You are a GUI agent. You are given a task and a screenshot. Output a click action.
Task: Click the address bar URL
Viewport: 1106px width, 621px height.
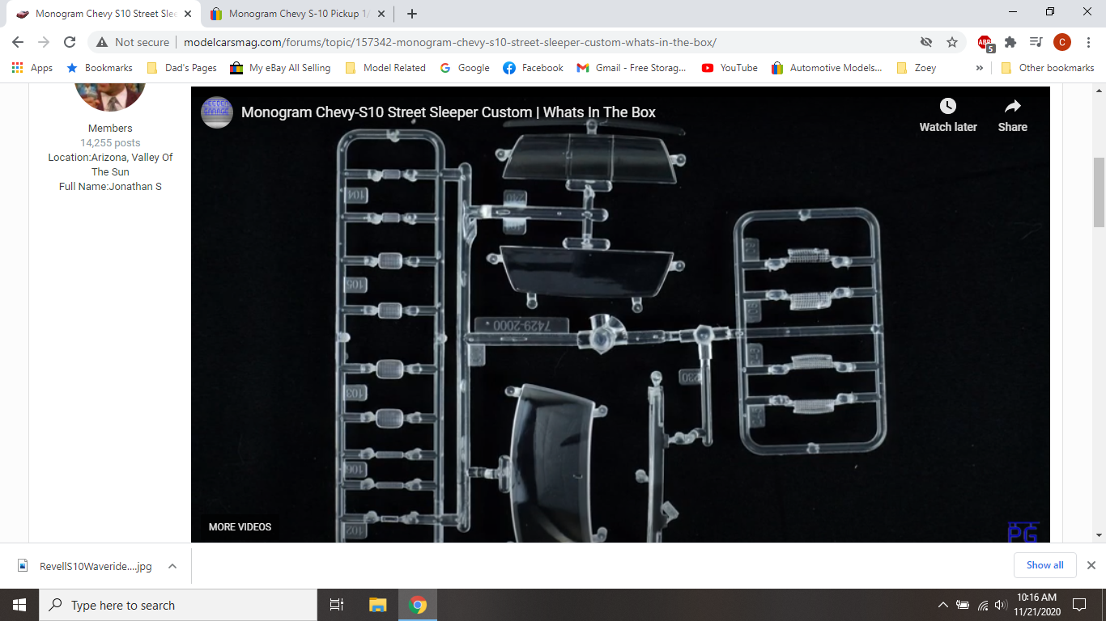tap(449, 42)
